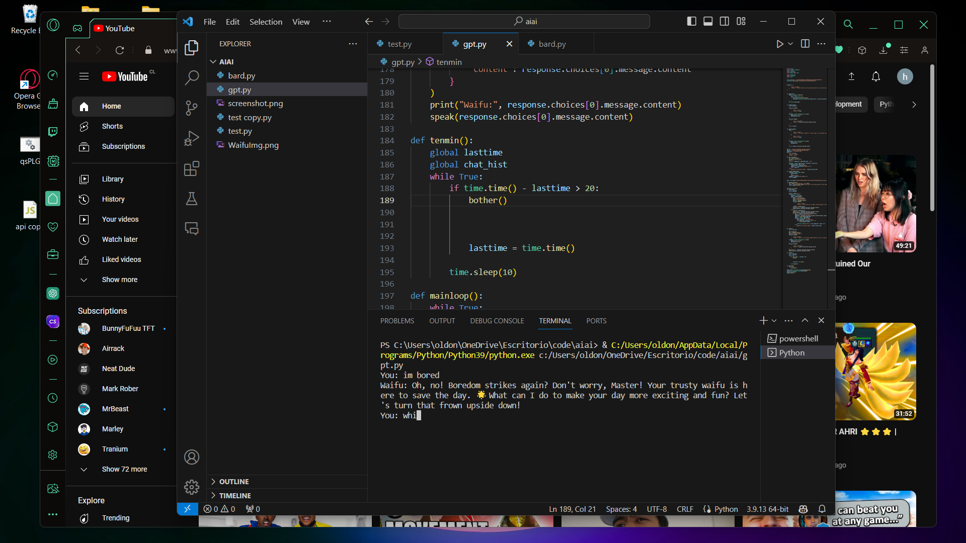
Task: Click the code minimap scroll region
Action: pyautogui.click(x=805, y=171)
